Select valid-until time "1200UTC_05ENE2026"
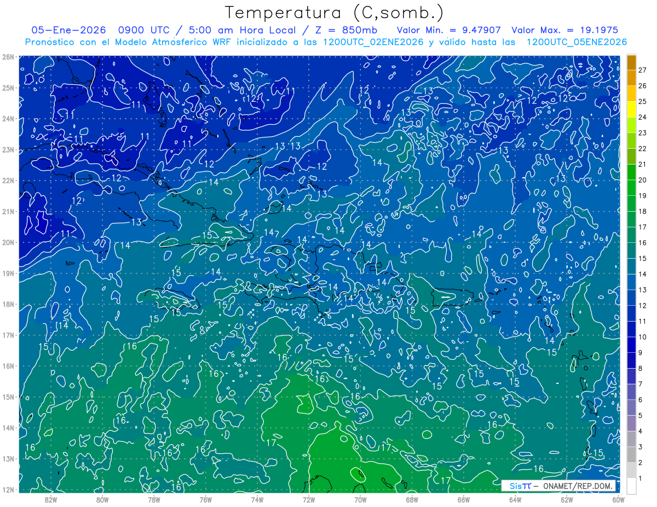The height and width of the screenshot is (507, 657). [577, 42]
